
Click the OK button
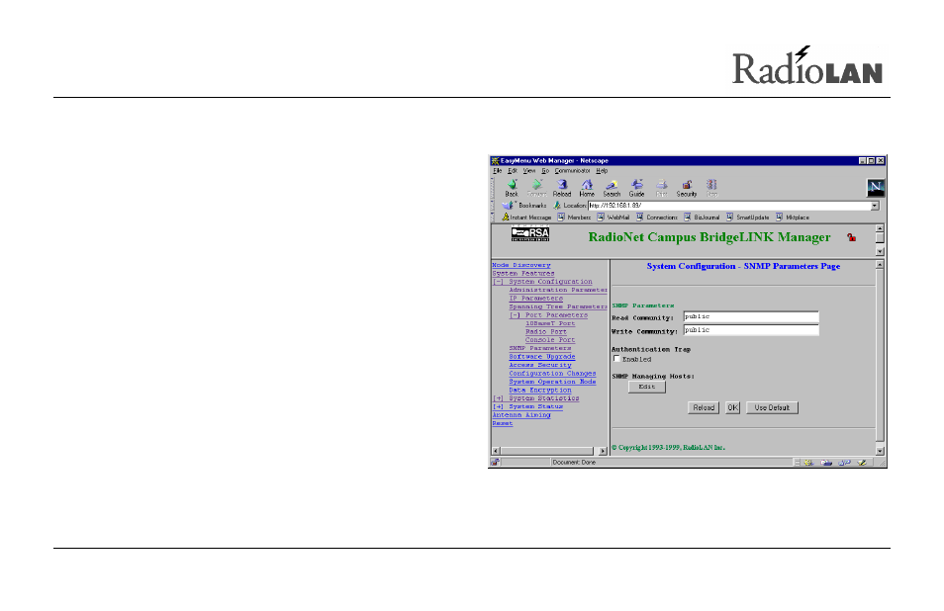pyautogui.click(x=732, y=407)
